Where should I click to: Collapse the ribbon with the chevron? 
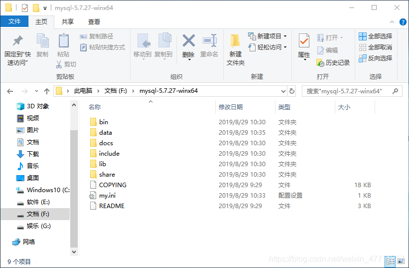tap(392, 22)
